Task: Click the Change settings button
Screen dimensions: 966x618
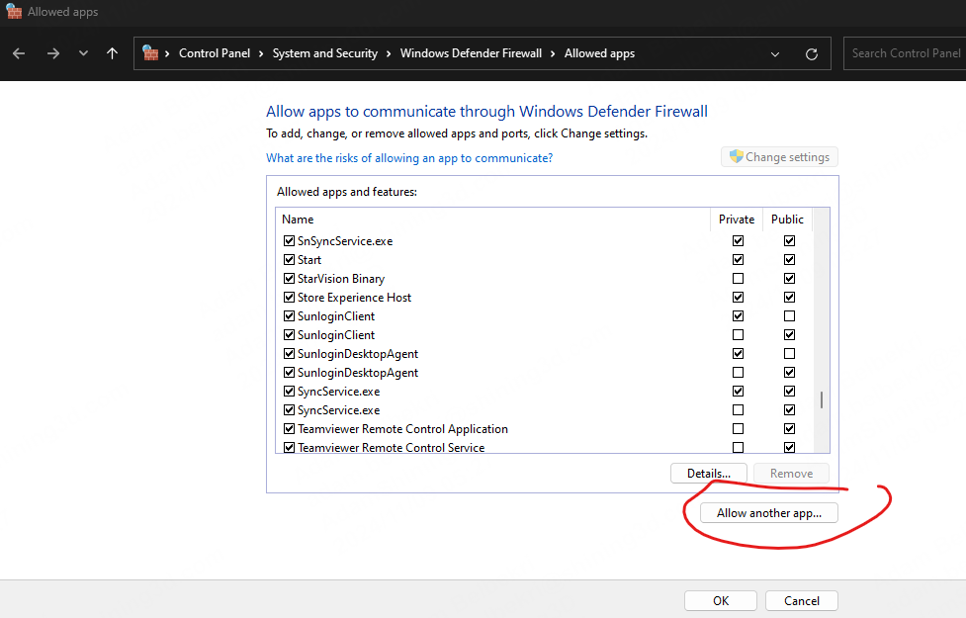Action: [779, 157]
